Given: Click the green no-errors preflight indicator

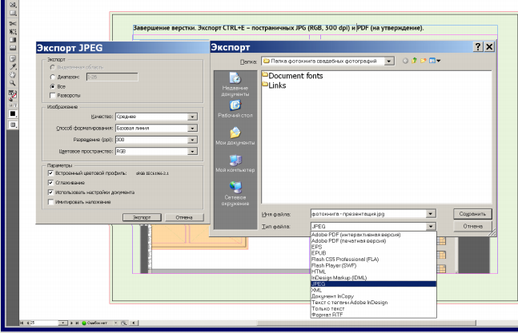Looking at the screenshot, I should tap(84, 323).
